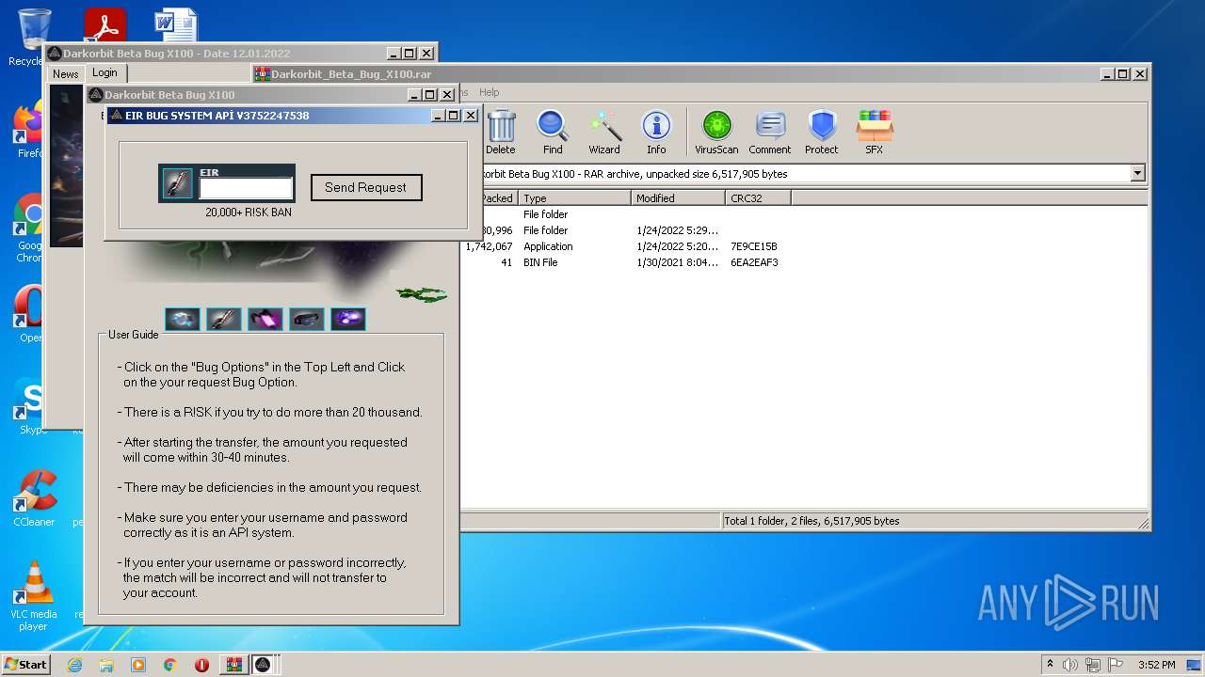Select the pink booster bug icon
The height and width of the screenshot is (677, 1205).
[x=265, y=320]
